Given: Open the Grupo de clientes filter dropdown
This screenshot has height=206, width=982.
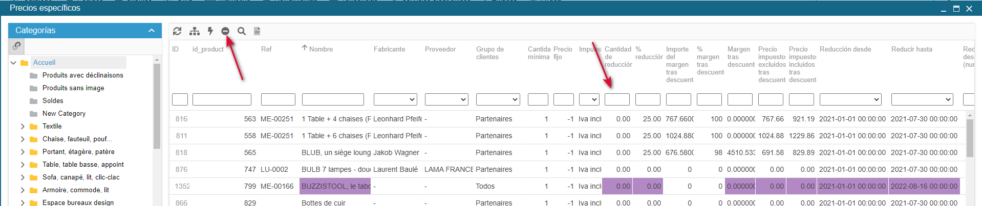Looking at the screenshot, I should (498, 99).
